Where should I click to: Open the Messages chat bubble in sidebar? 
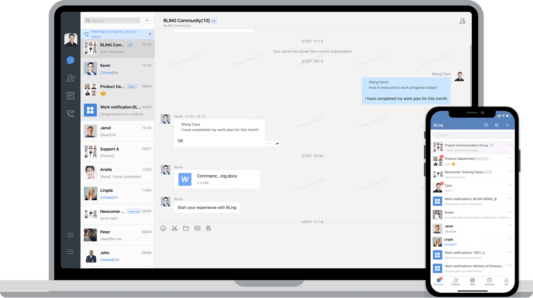(70, 60)
